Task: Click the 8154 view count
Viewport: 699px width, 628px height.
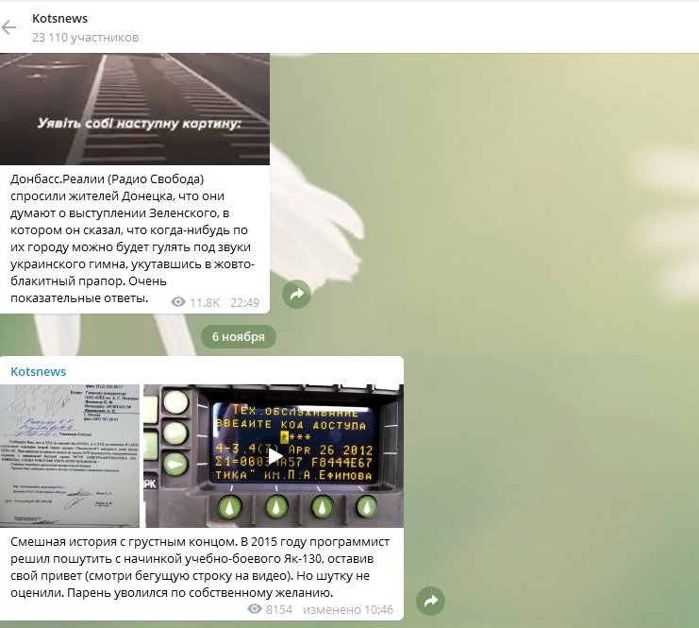Action: coord(279,610)
